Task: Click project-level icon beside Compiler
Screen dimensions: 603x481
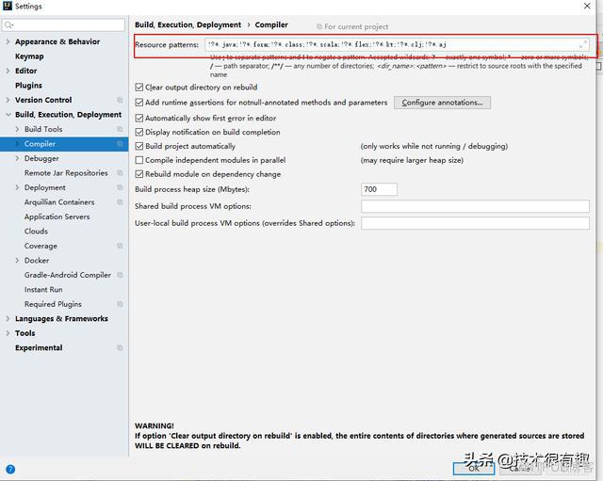Action: [x=120, y=144]
